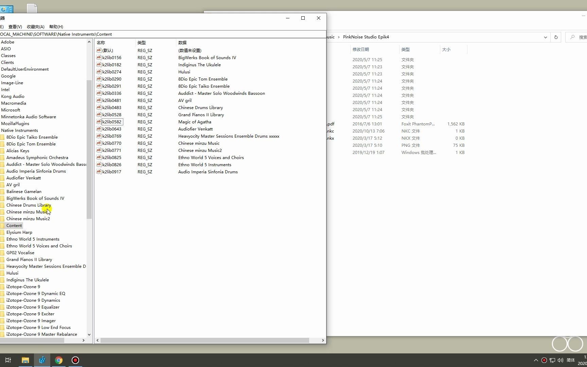Viewport: 587px width, 367px height.
Task: Click the network tray icon
Action: click(x=552, y=360)
